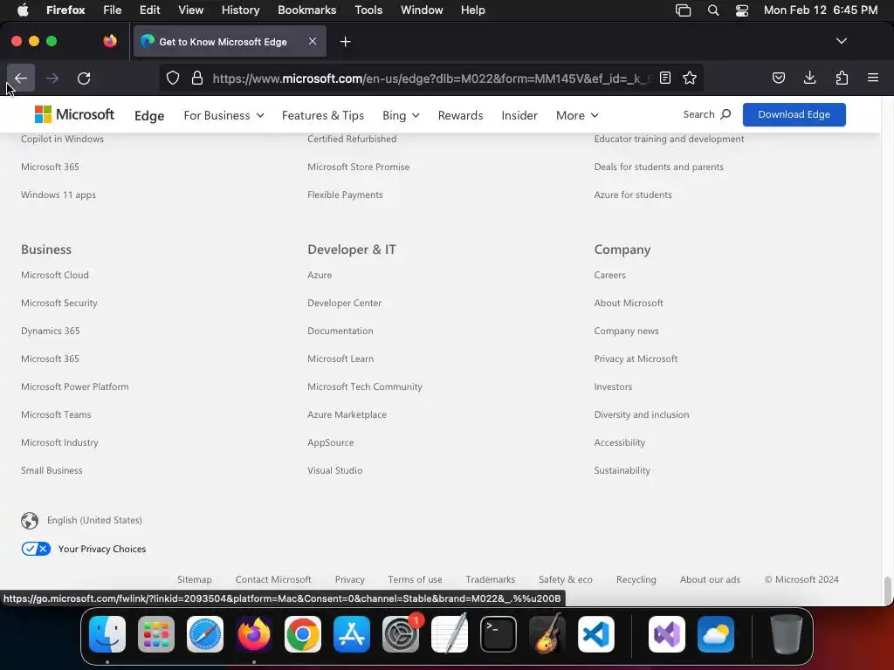Open the Tools menu

[x=368, y=10]
